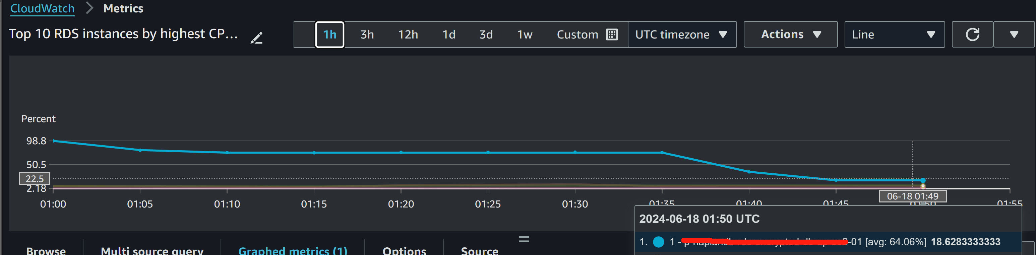
Task: Click the 18.6283333333 value in tooltip
Action: tap(966, 242)
